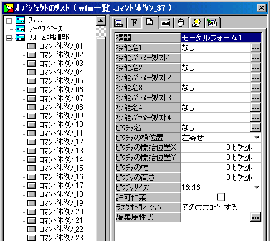Close the オブジェクトのリスト window
The image size is (271, 241).
pos(262,8)
